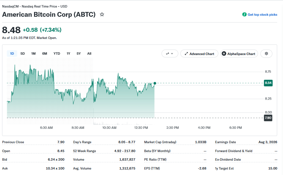
Task: Show All-time chart range
Action: (x=89, y=54)
